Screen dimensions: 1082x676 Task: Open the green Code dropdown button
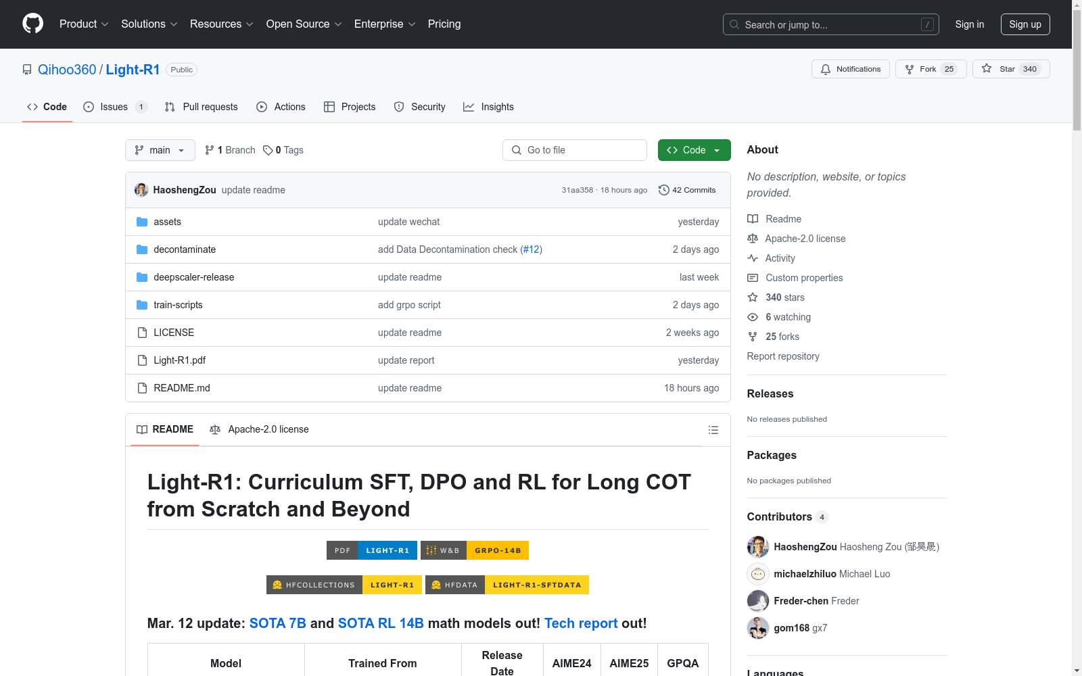pyautogui.click(x=695, y=150)
